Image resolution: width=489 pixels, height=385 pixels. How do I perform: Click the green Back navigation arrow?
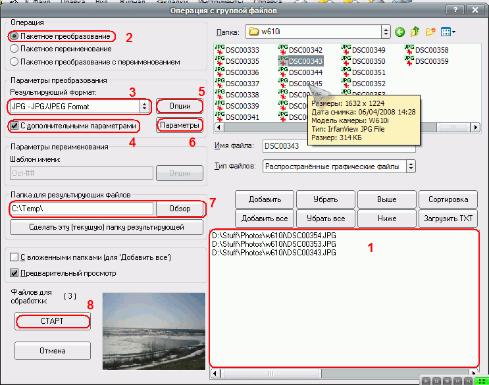click(x=399, y=32)
